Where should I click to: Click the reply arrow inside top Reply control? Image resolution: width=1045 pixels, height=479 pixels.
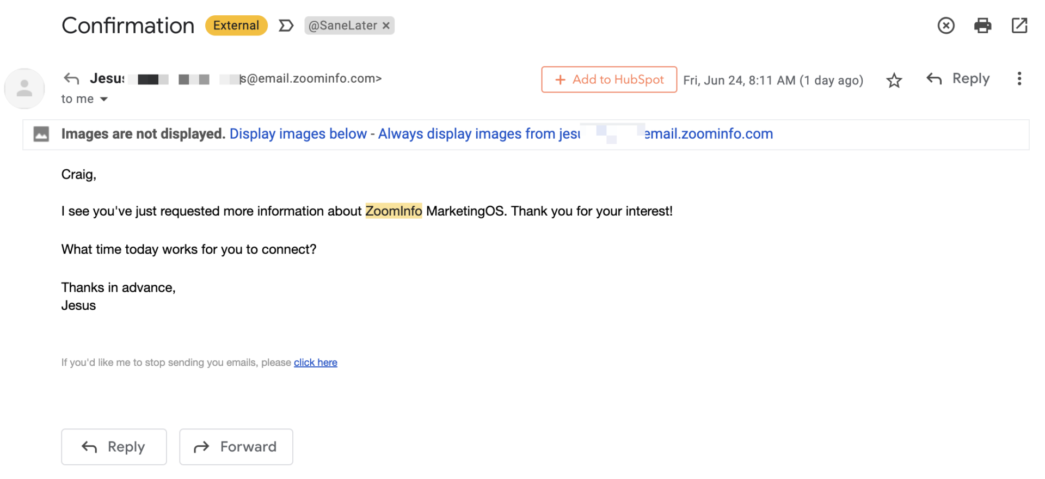click(934, 78)
